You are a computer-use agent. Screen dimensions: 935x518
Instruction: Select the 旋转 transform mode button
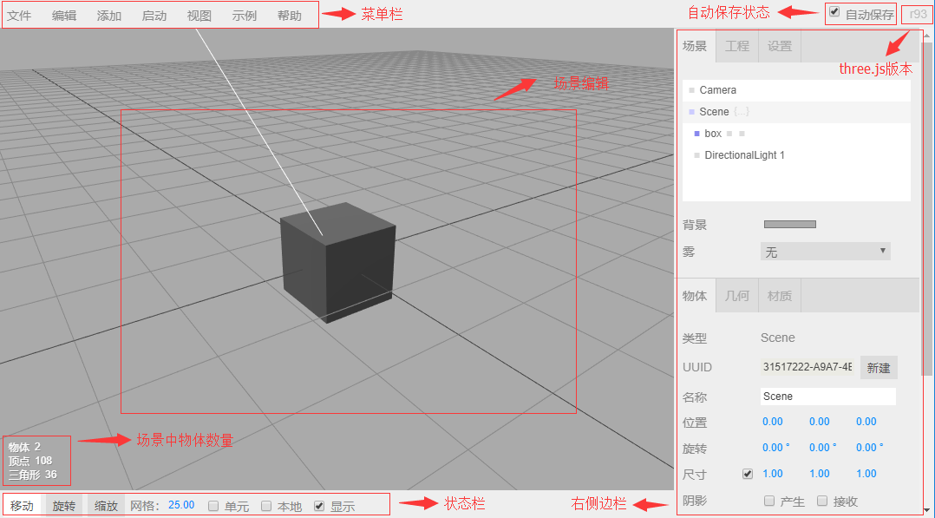click(63, 506)
